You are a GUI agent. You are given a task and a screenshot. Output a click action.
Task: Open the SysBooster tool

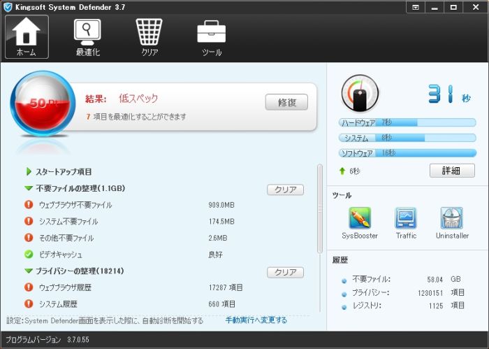coord(360,219)
